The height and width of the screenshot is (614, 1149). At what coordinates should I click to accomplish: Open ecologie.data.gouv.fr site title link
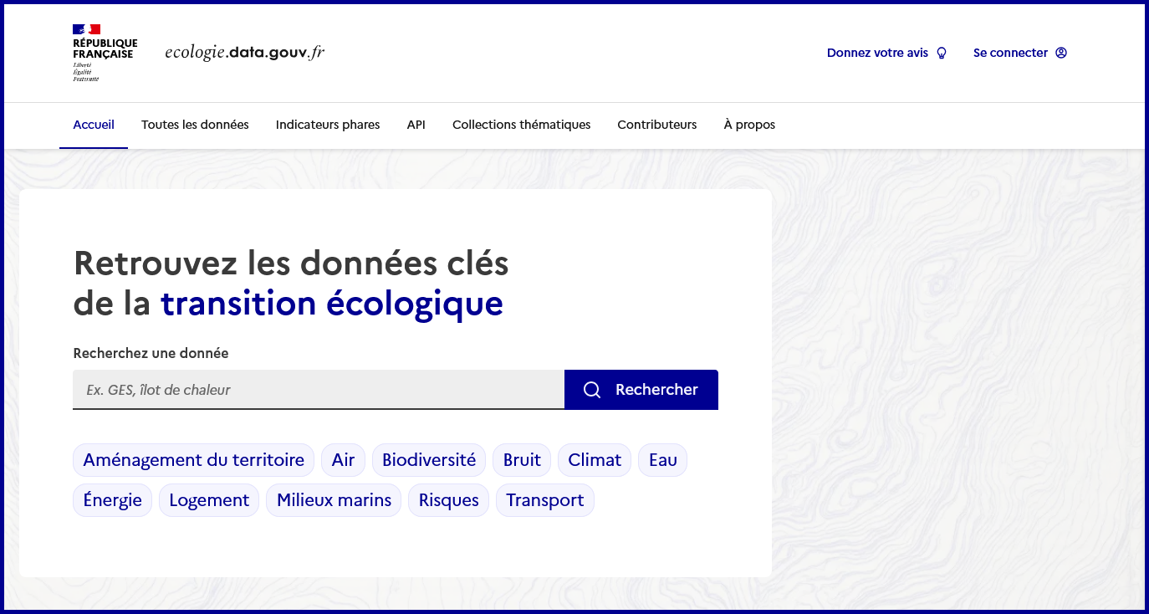click(x=244, y=53)
